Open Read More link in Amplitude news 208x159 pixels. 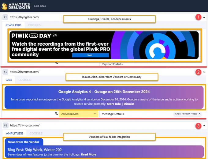(x=88, y=154)
